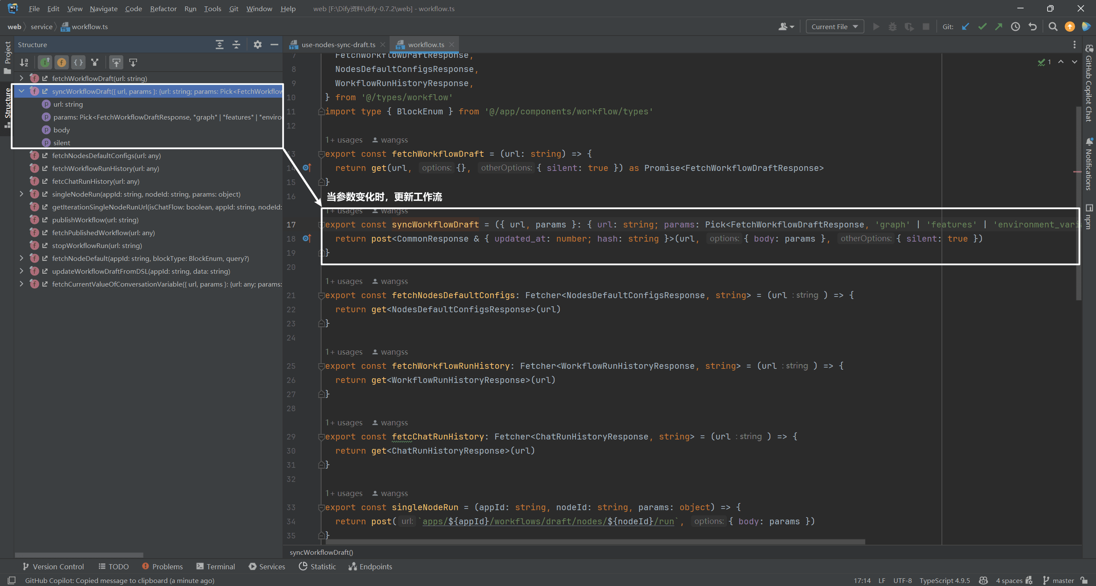Click the Git Push arrow icon
The width and height of the screenshot is (1096, 586).
click(999, 27)
